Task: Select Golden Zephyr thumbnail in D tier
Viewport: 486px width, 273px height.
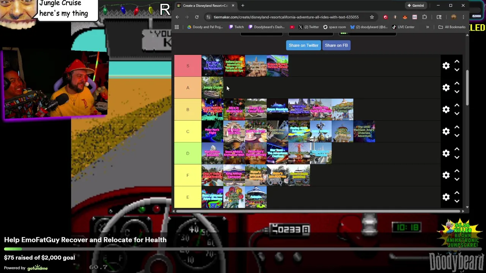Action: click(x=299, y=154)
